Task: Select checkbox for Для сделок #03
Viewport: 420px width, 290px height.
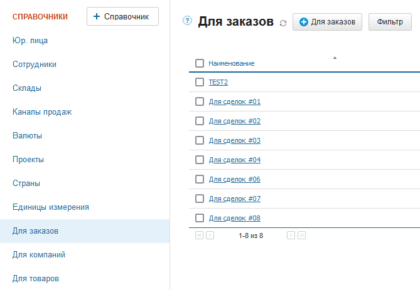Action: click(x=200, y=140)
